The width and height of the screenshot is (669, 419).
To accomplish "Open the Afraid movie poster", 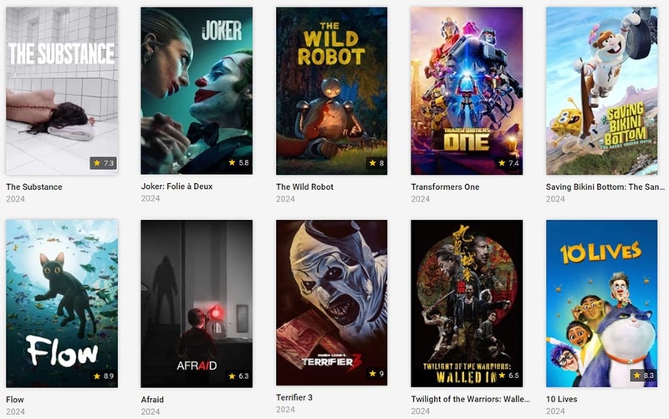I will pos(197,304).
